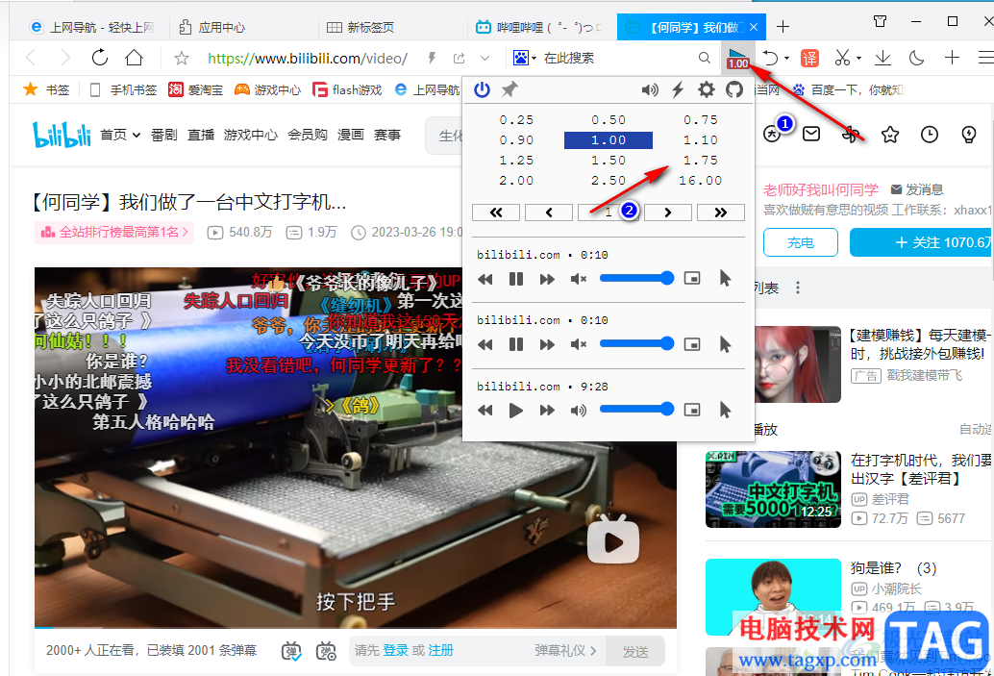994x676 pixels.
Task: Open the 番剧 menu on bilibili
Action: (x=163, y=135)
